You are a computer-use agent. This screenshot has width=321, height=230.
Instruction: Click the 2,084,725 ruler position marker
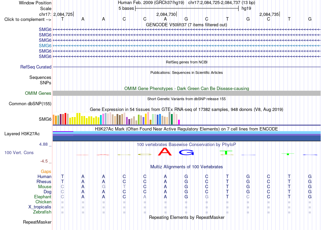[63, 14]
